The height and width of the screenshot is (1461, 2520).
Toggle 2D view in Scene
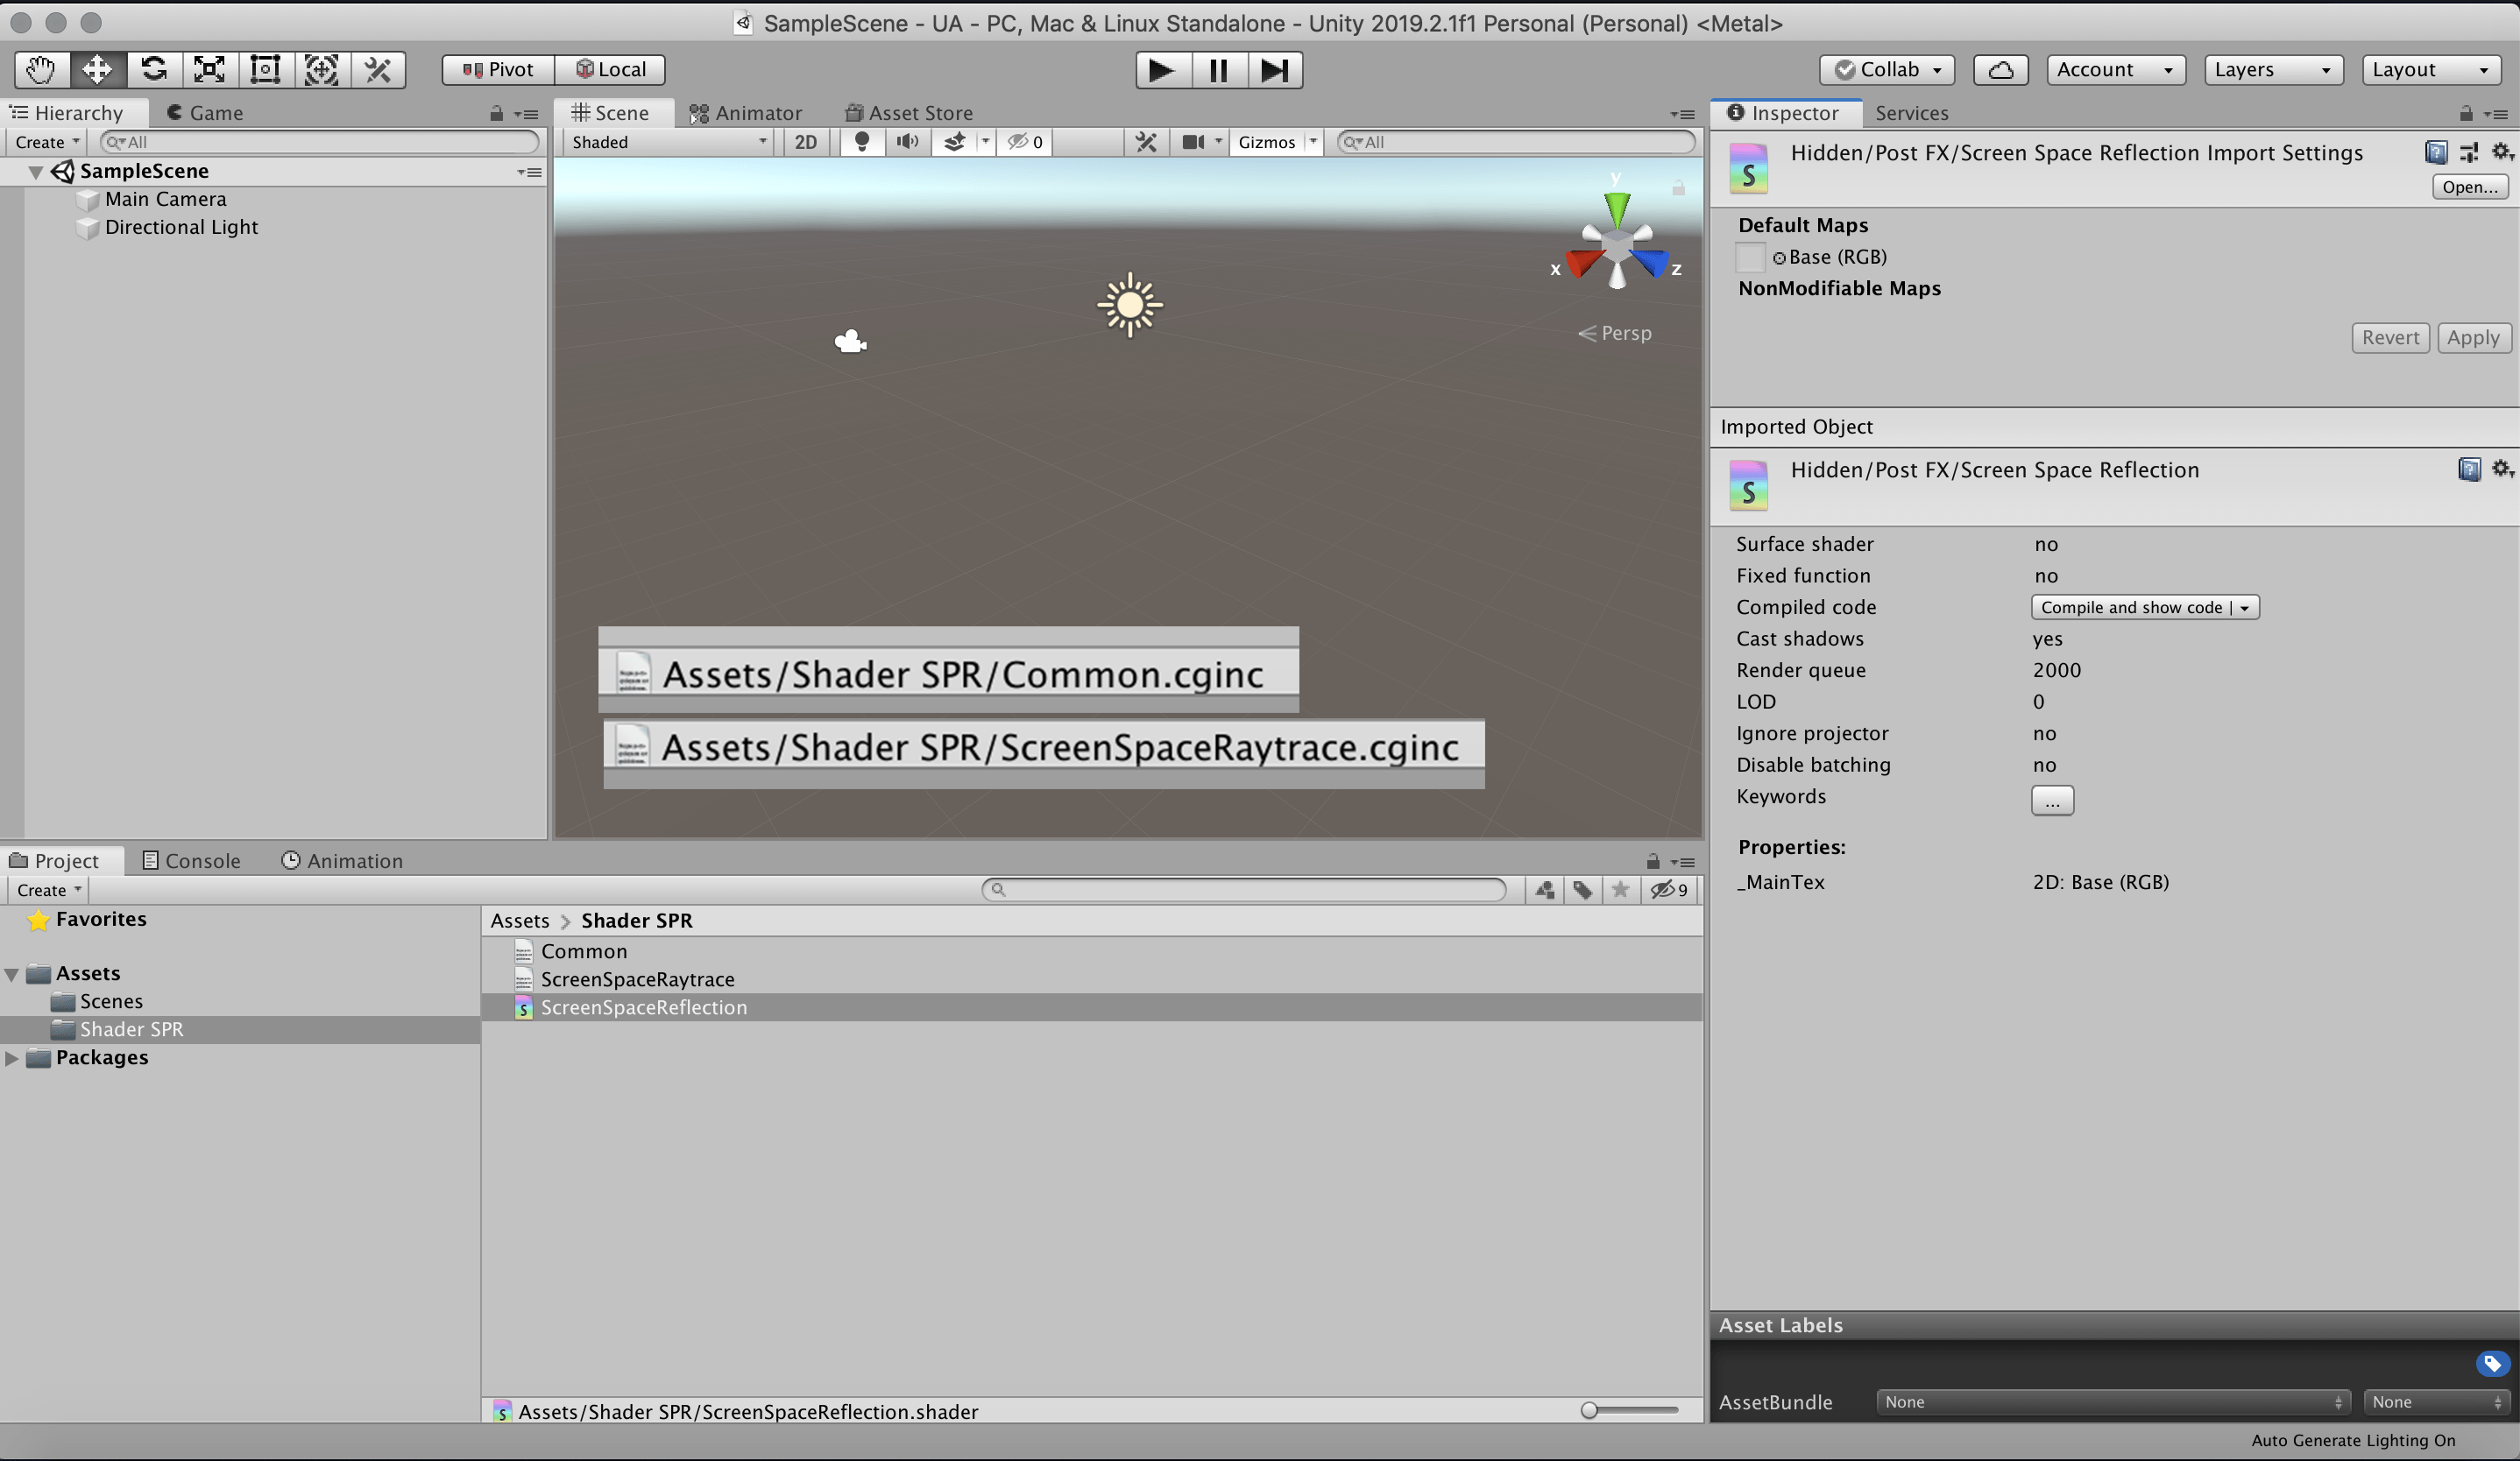coord(805,142)
